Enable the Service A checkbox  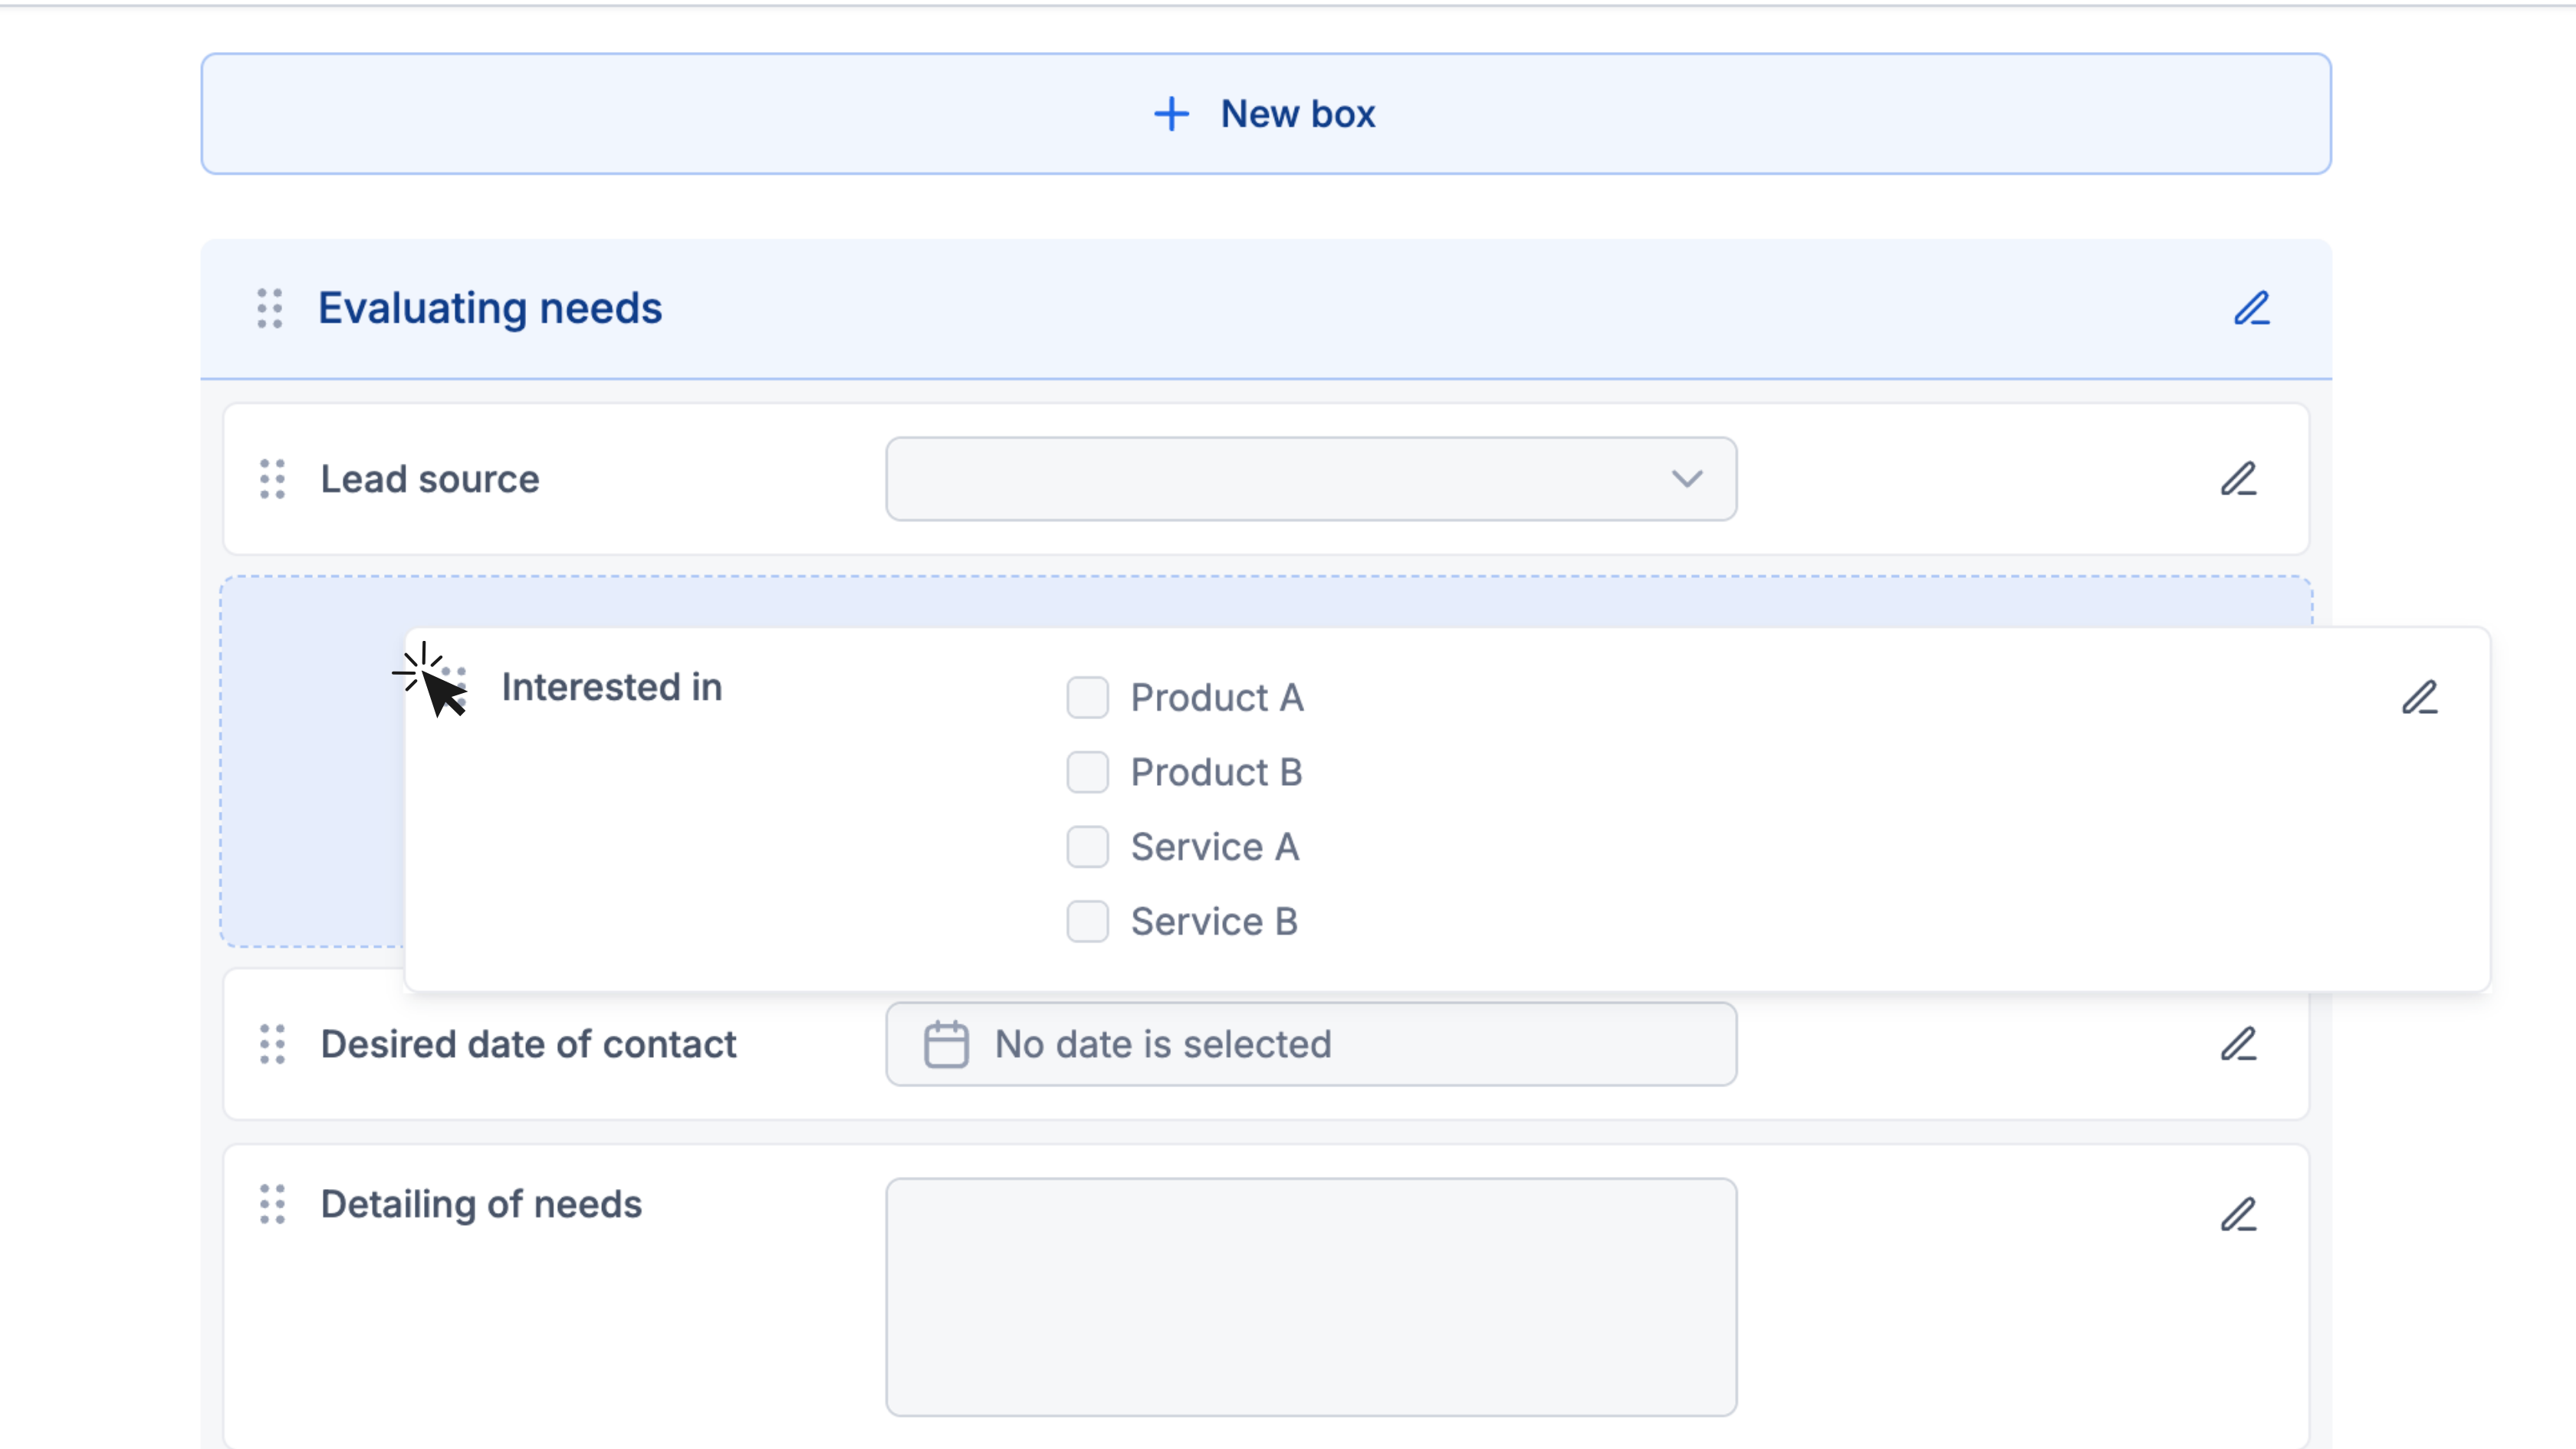[x=1087, y=847]
